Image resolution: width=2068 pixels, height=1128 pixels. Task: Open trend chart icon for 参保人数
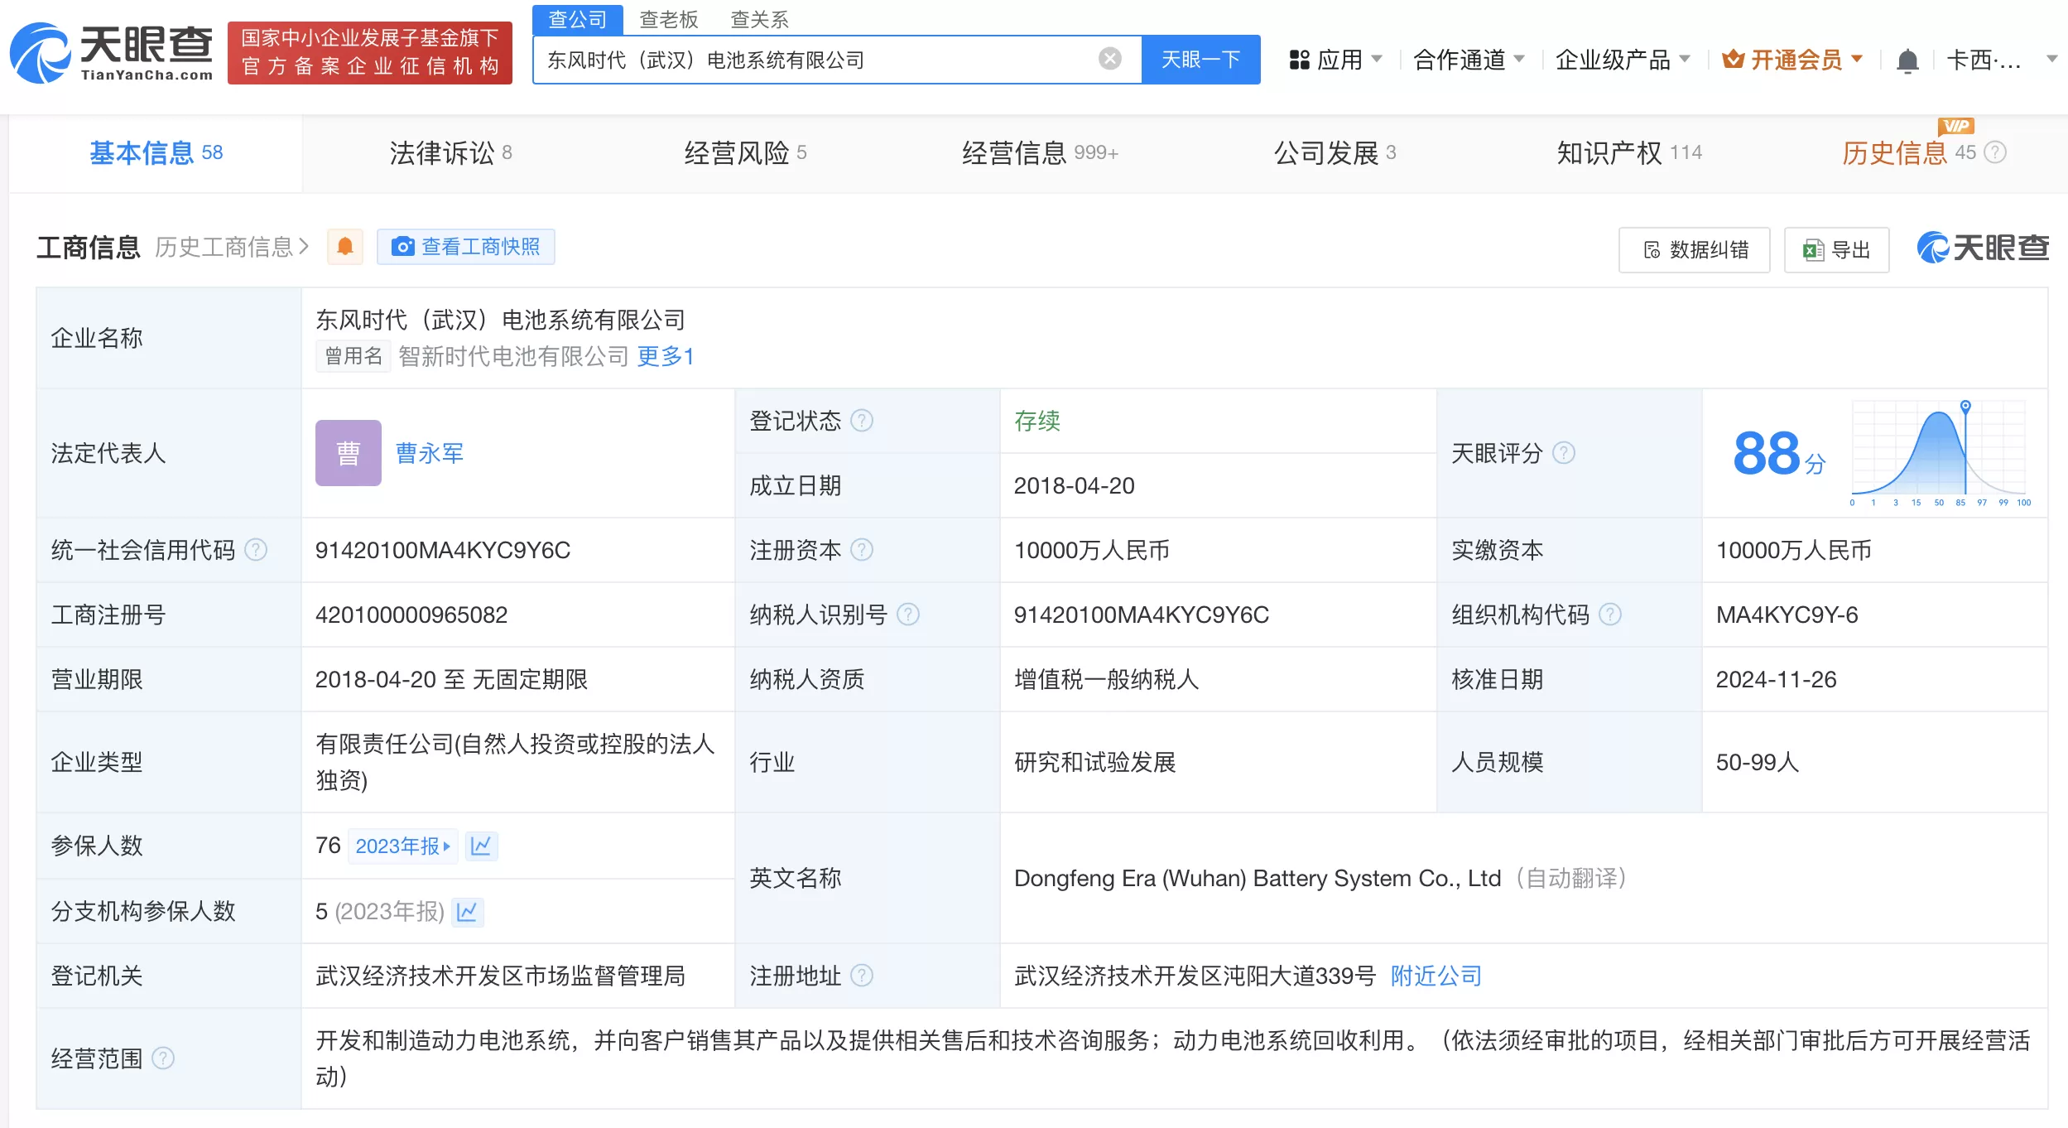pos(481,846)
